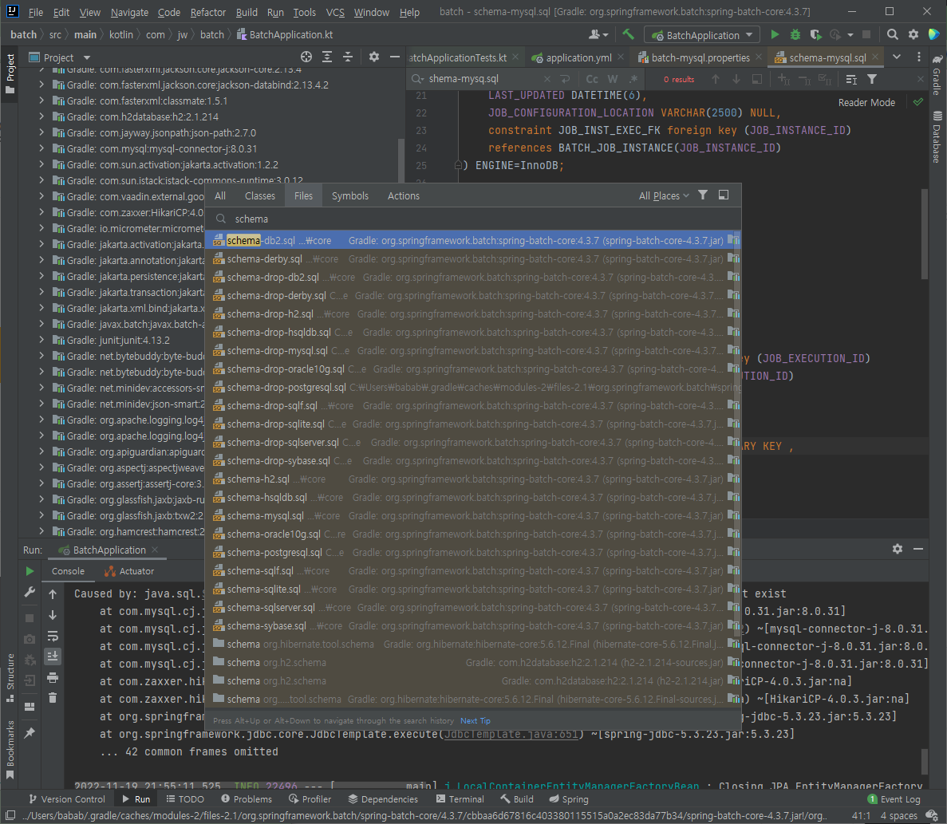Expand Gradle: junit:junit:4.13.2 node
Image resolution: width=947 pixels, height=824 pixels.
pos(41,340)
